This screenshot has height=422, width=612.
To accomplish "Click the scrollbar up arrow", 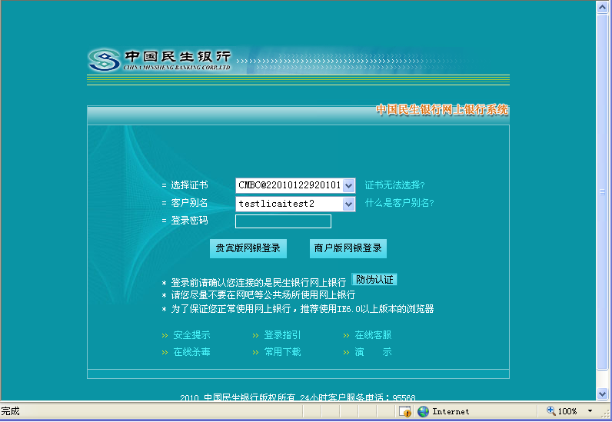I will 602,8.
